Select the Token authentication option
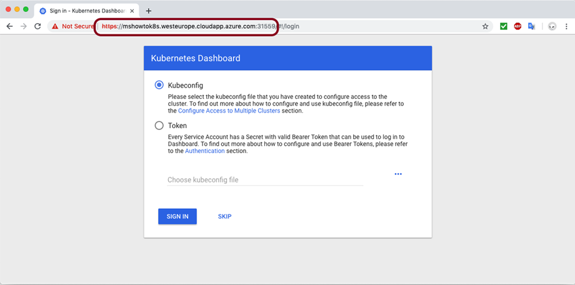Viewport: 575px width, 285px height. [159, 126]
